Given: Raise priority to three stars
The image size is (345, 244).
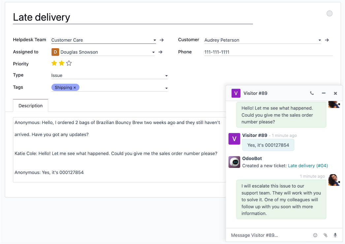Looking at the screenshot, I should coord(69,63).
